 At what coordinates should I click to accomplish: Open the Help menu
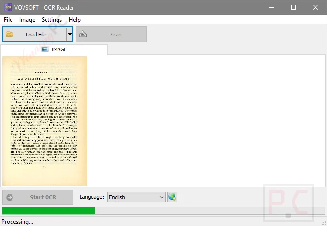tap(74, 20)
